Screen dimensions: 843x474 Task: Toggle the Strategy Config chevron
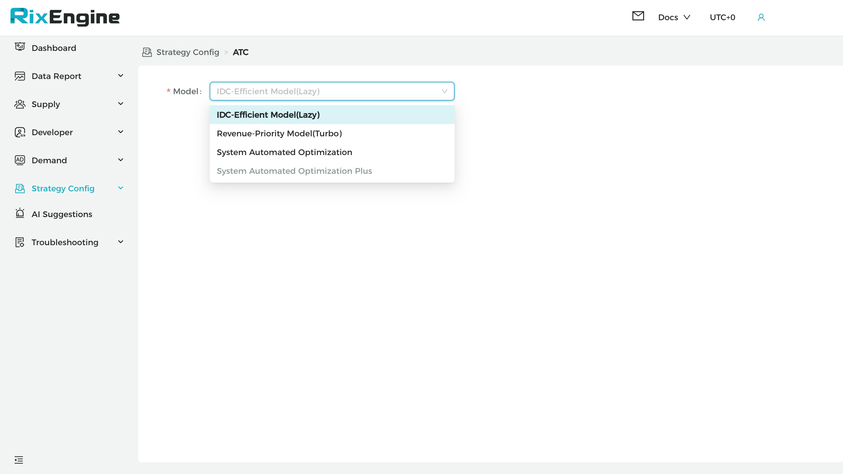pos(120,188)
